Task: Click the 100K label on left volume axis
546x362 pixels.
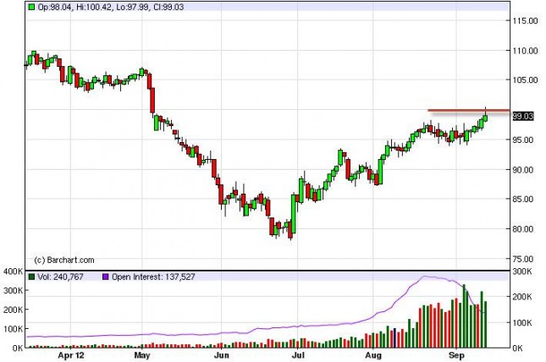Action: click(x=14, y=328)
